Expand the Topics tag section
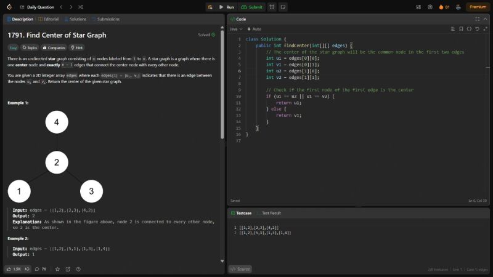493x277 pixels. (x=30, y=47)
